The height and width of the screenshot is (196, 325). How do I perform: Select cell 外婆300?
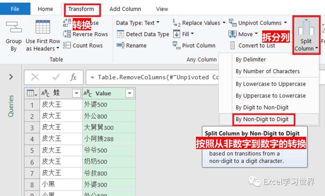click(109, 185)
